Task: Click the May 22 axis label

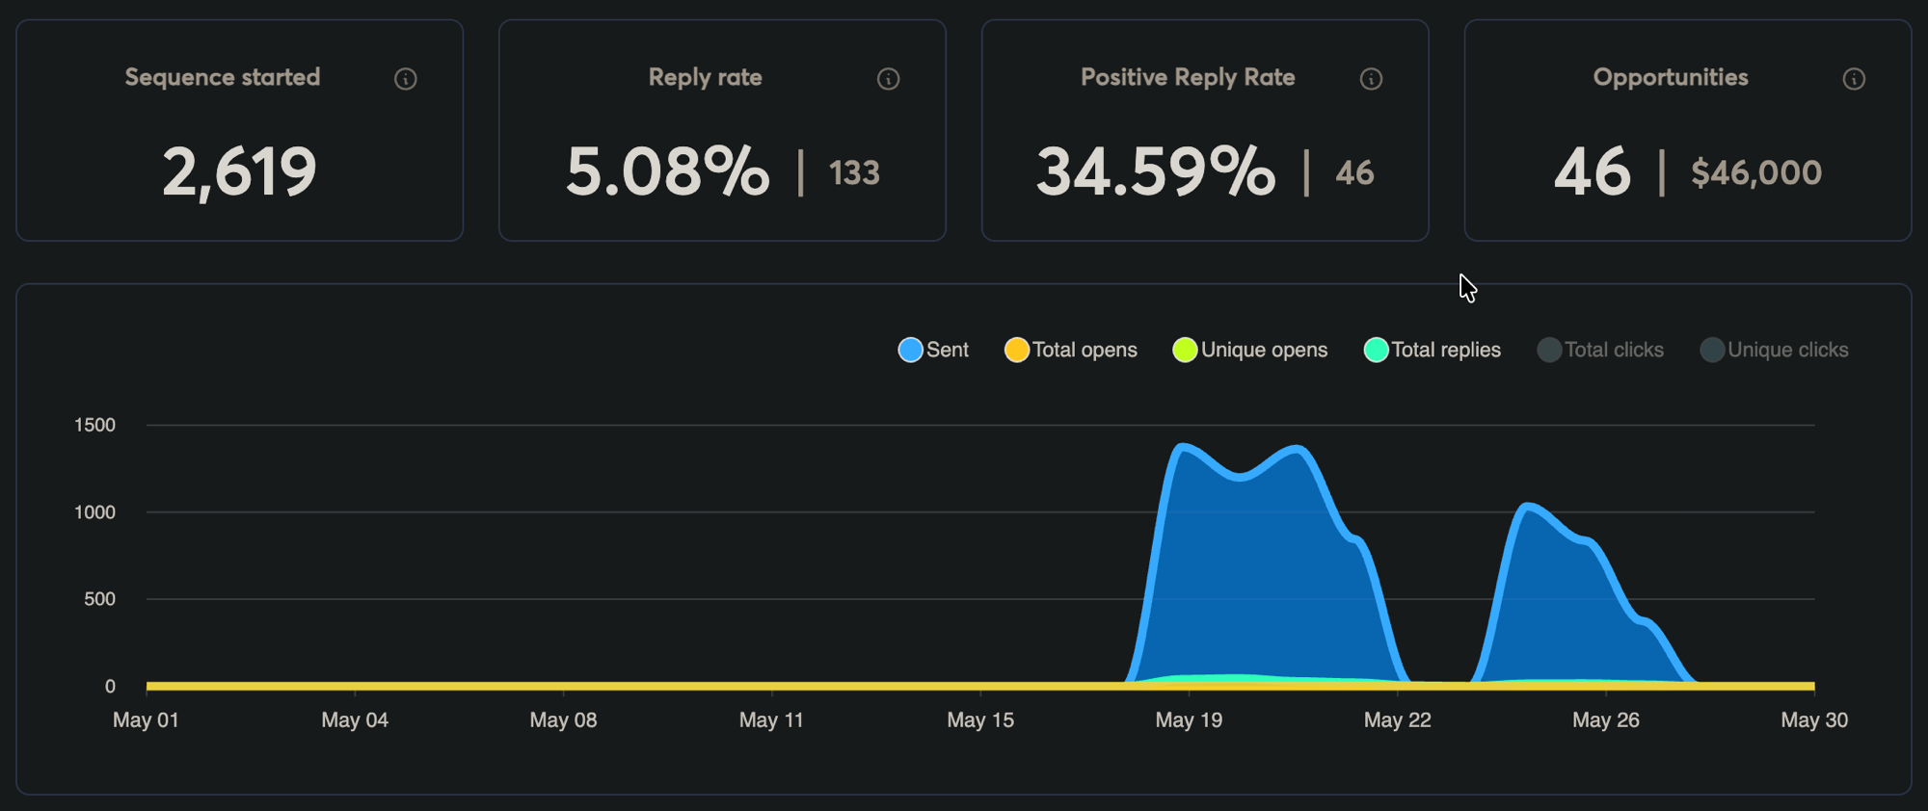Action: coord(1398,720)
